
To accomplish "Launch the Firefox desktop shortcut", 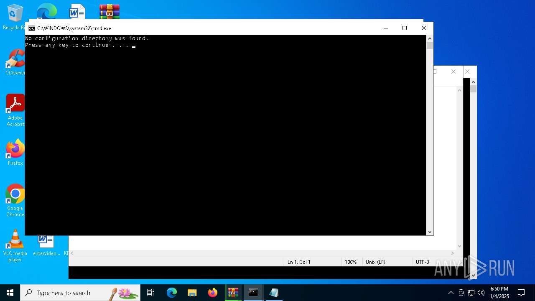I will (15, 152).
